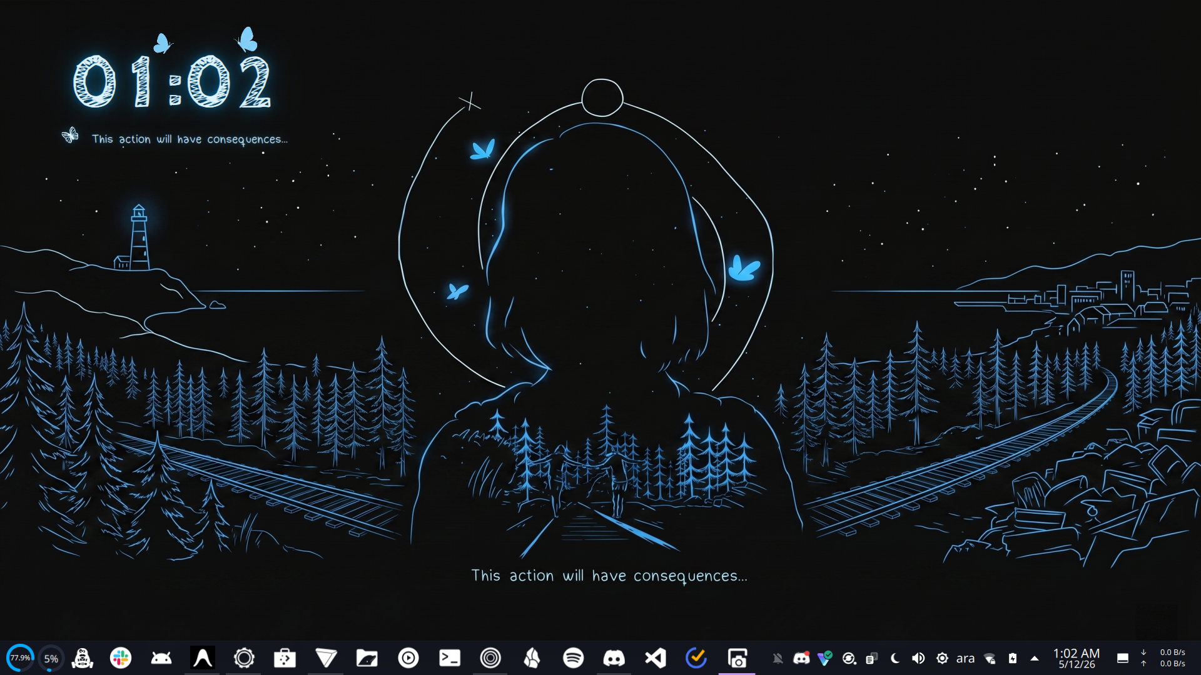Toggle Night Light moon icon
The width and height of the screenshot is (1201, 675).
coord(895,658)
